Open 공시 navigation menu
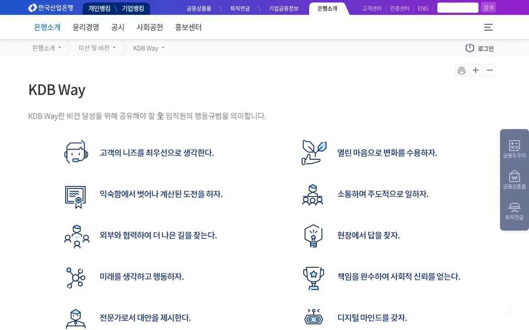This screenshot has width=529, height=330. point(118,27)
